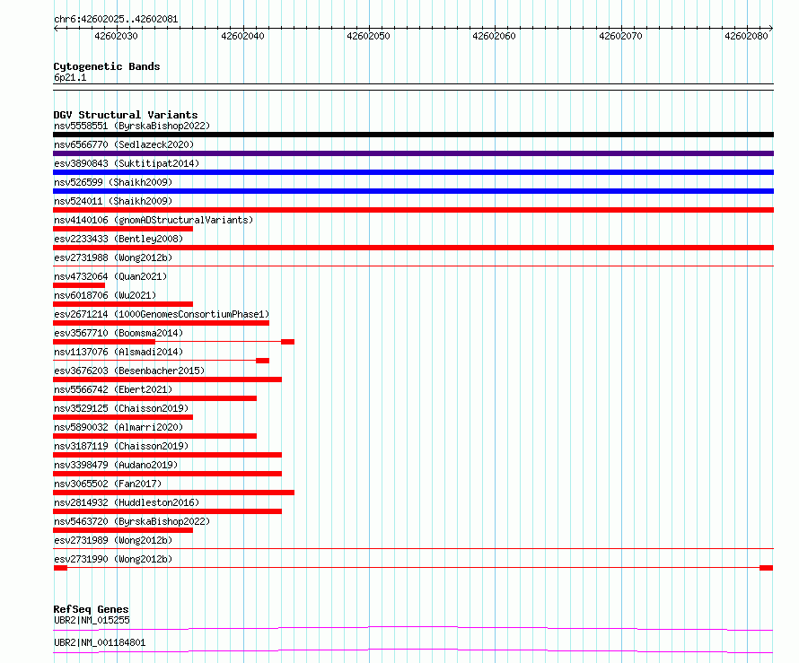
Task: Click ruler position 42602080
Action: pos(747,36)
